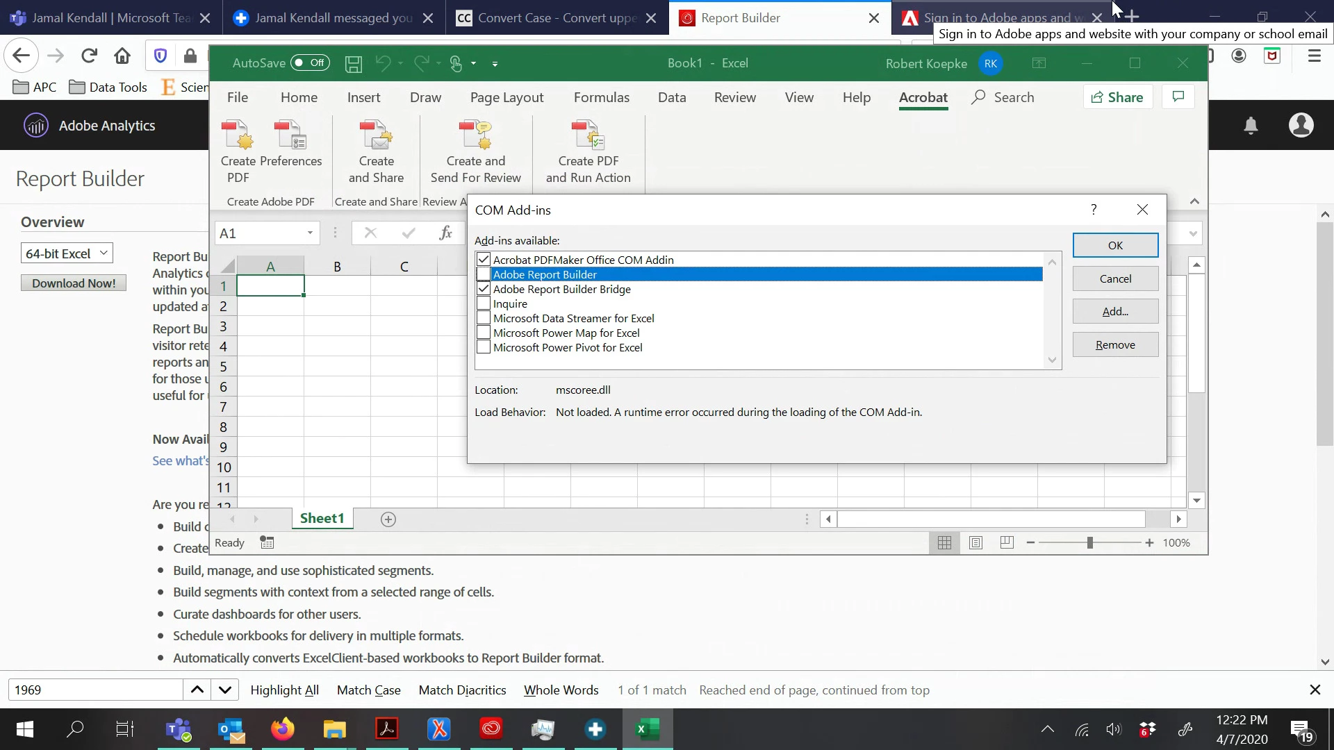
Task: Uncheck Acrobat PDFMaker Office COM Addin
Action: [484, 260]
